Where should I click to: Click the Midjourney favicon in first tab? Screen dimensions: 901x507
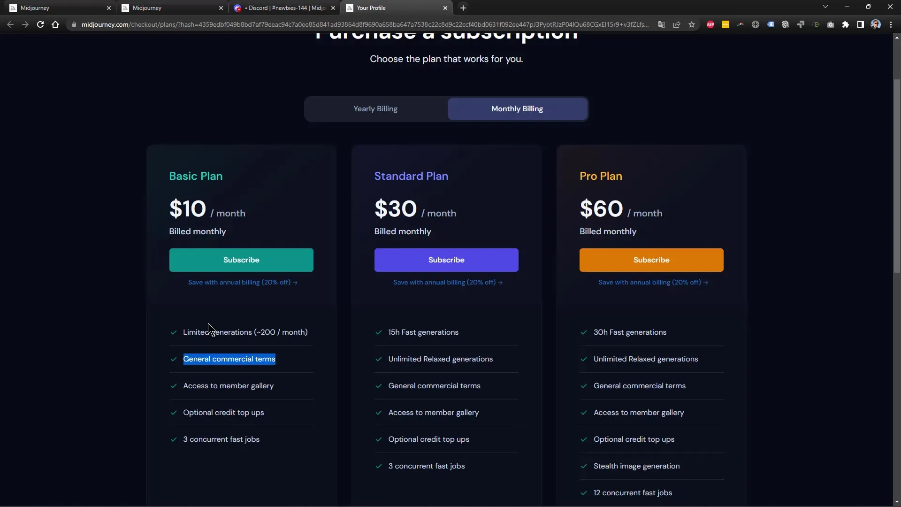pos(12,8)
